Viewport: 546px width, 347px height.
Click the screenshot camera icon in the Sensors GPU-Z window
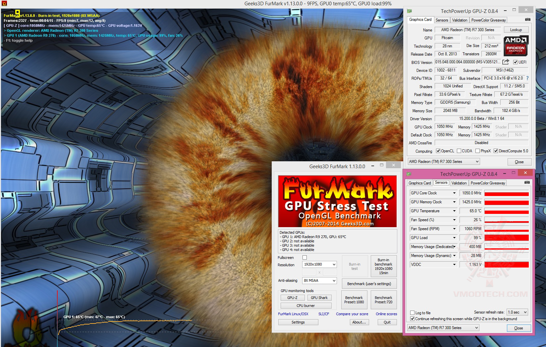tap(527, 182)
